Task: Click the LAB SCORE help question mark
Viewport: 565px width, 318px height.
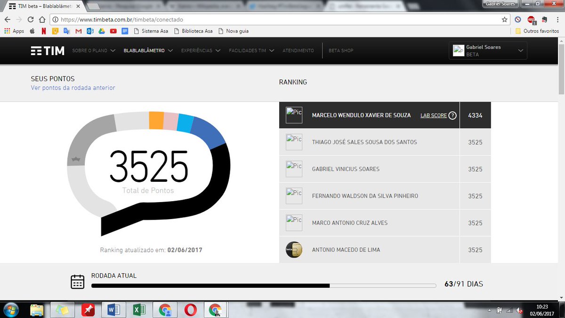Action: (x=452, y=115)
